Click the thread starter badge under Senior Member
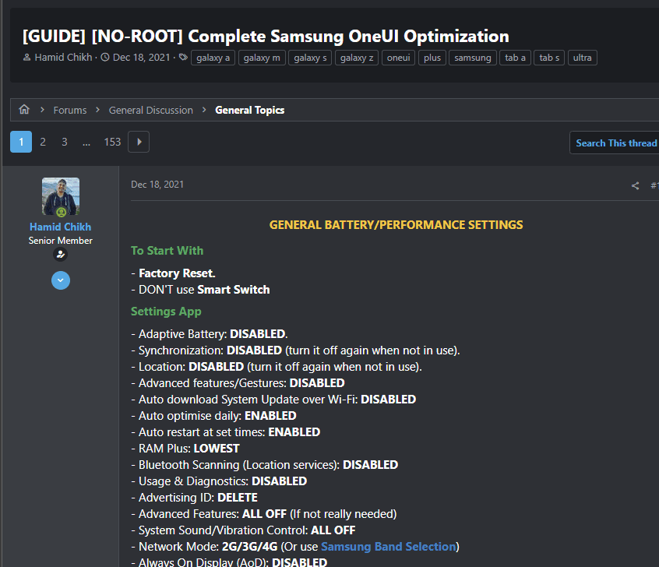Screen dimensions: 659x567 click(x=61, y=255)
